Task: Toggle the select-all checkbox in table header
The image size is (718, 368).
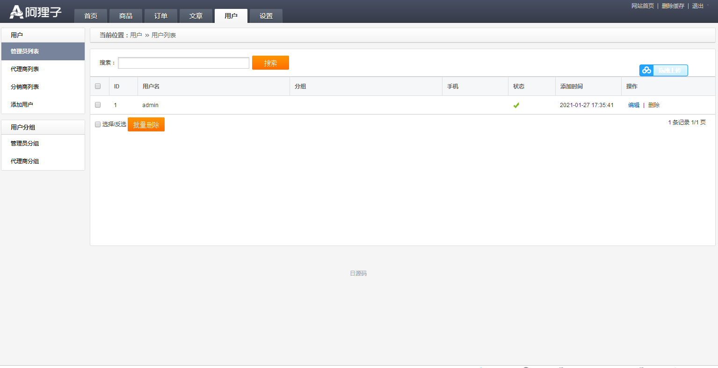Action: (x=98, y=86)
